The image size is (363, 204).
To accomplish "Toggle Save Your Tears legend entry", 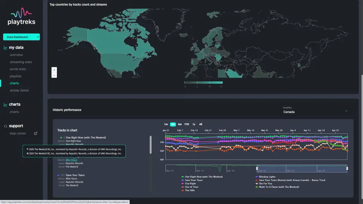I will point(192,180).
